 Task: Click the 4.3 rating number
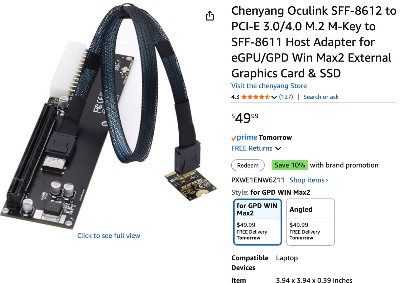click(235, 97)
